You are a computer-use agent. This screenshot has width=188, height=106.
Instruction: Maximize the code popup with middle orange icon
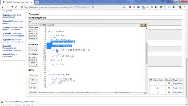coord(144,25)
